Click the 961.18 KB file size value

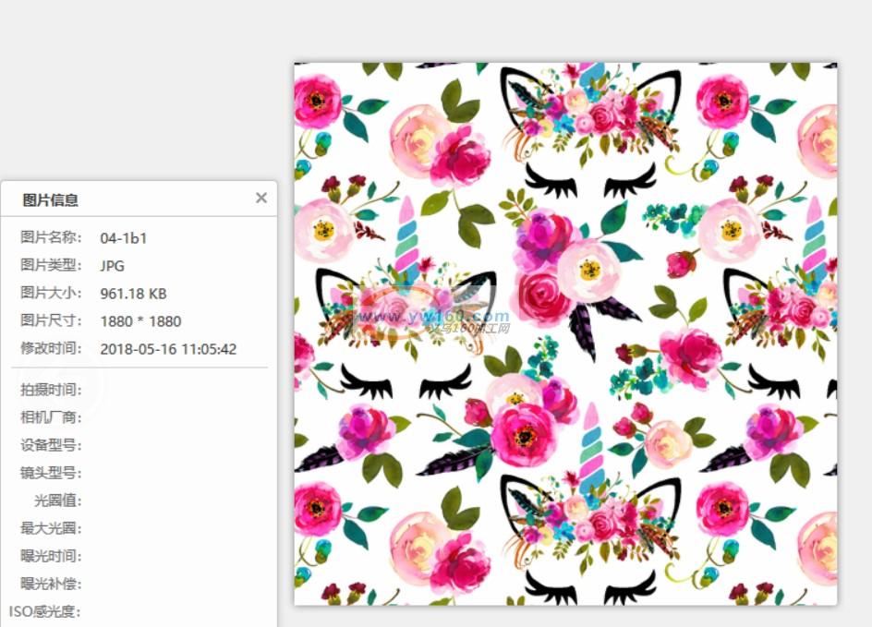pyautogui.click(x=133, y=294)
